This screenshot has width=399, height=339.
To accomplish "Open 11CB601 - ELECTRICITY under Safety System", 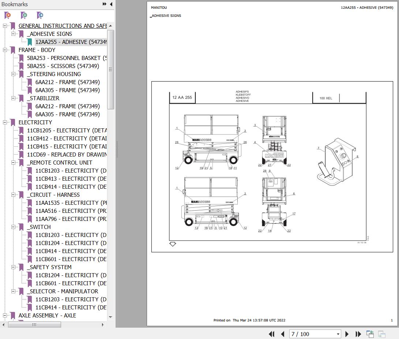I will coord(71,283).
